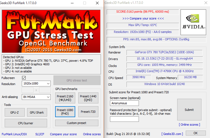
Task: Close the FurMark v1.17.0.0 score dialog
Action: click(206, 3)
